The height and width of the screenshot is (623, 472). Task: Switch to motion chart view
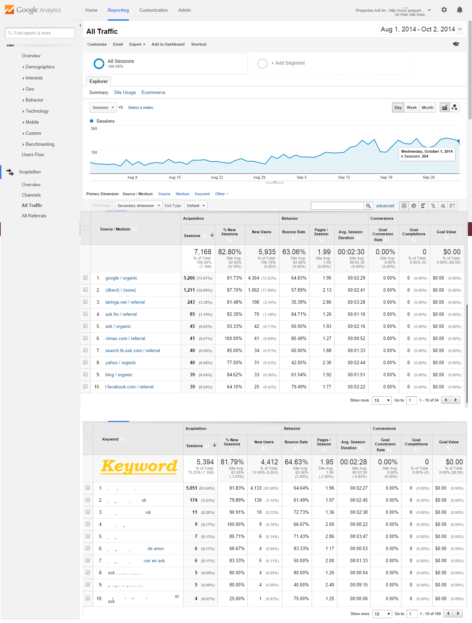[454, 107]
